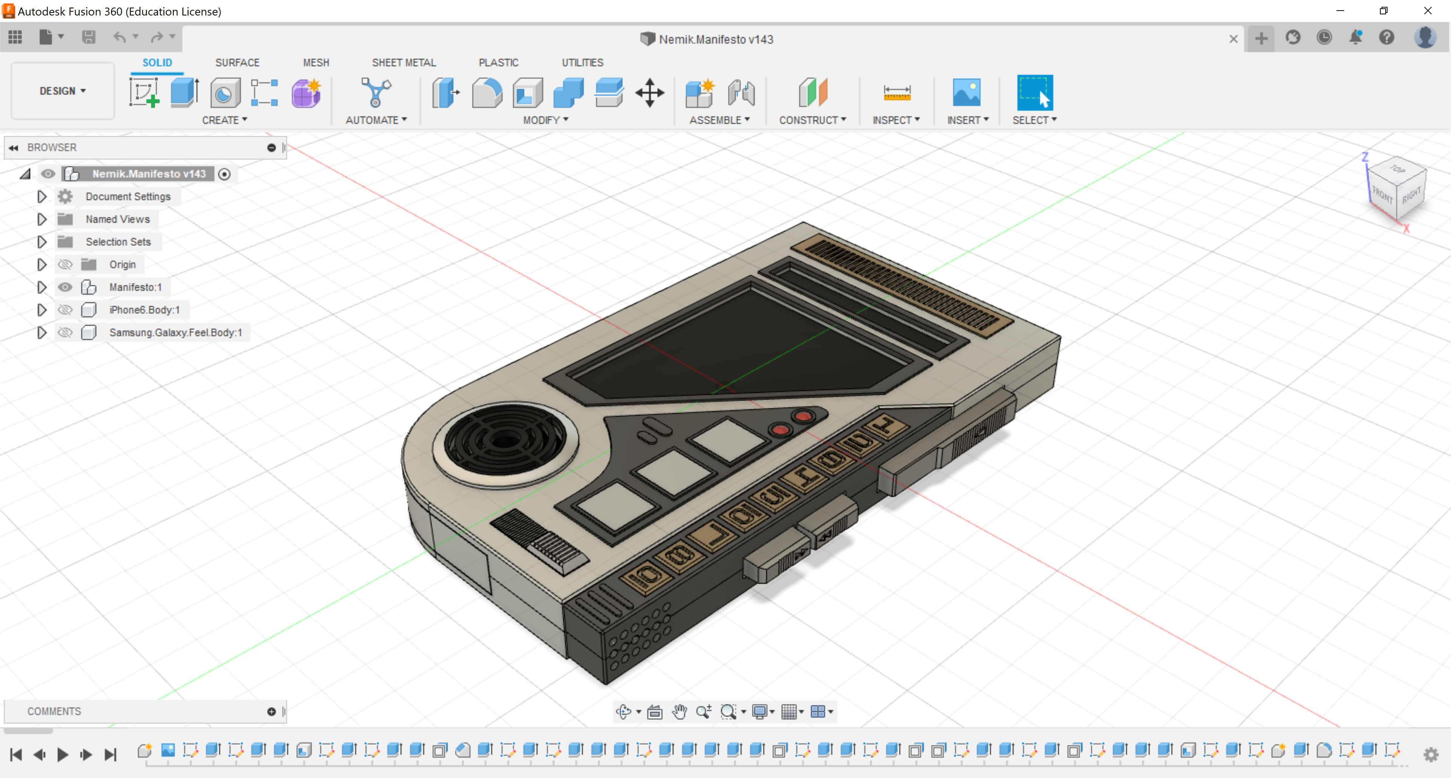Open the Job Status clock icon
1451x778 pixels.
[x=1324, y=38]
